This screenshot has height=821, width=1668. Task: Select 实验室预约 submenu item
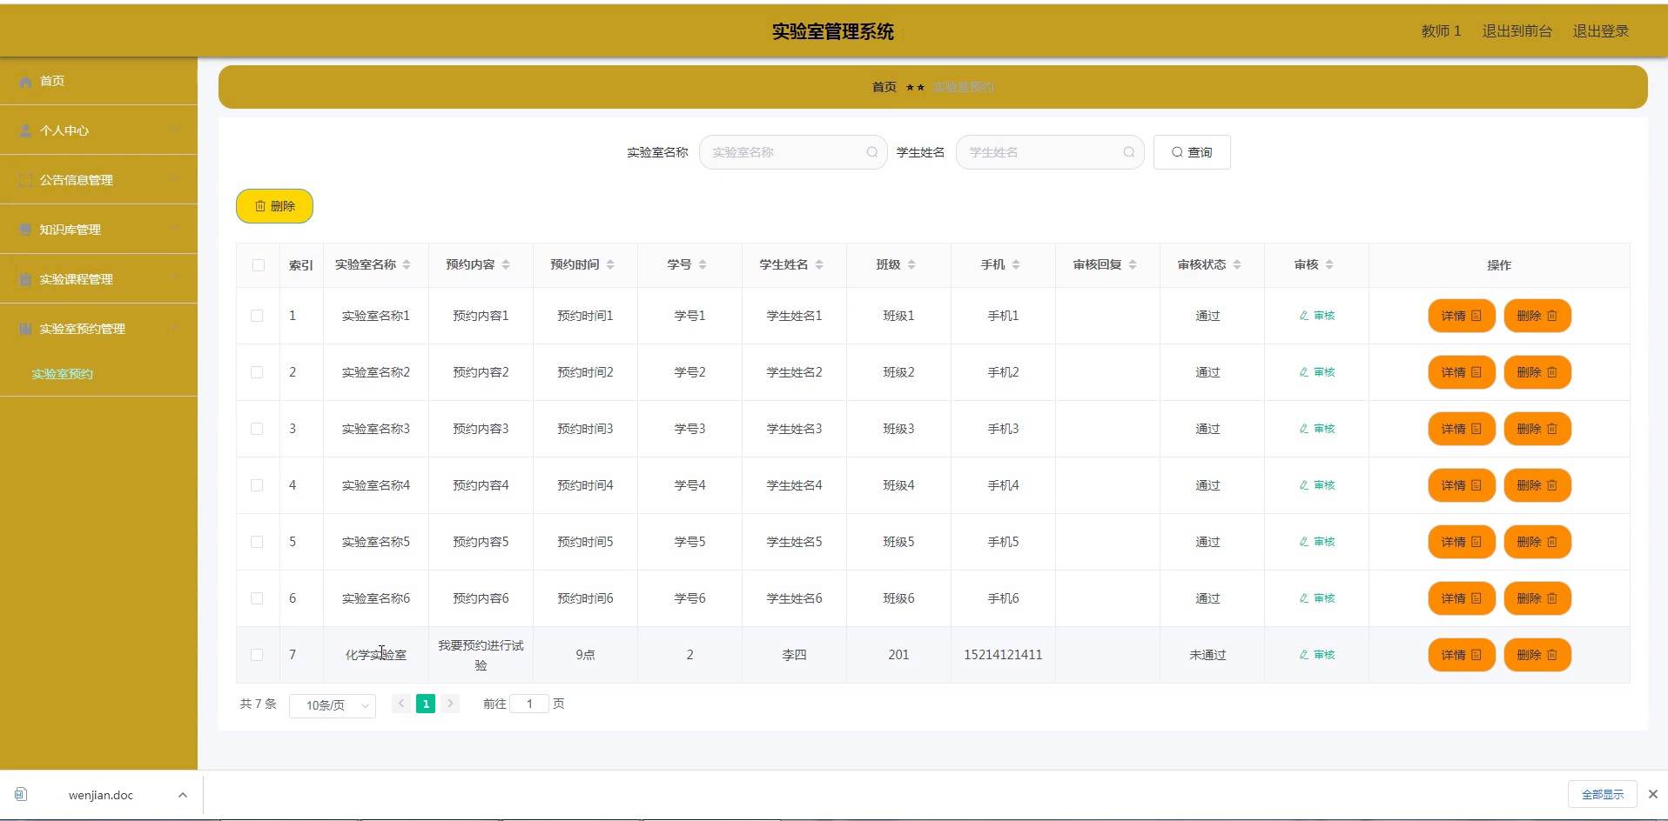(63, 374)
